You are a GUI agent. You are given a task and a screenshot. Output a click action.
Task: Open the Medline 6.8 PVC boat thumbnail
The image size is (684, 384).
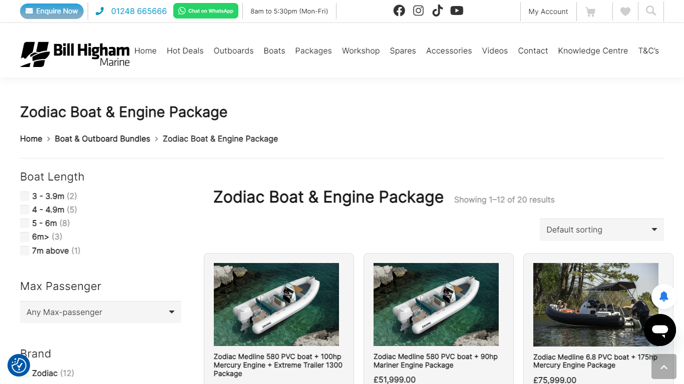click(x=595, y=304)
